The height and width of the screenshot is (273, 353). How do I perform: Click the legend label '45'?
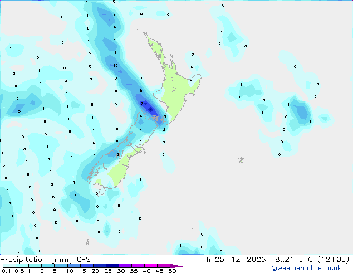(159, 271)
